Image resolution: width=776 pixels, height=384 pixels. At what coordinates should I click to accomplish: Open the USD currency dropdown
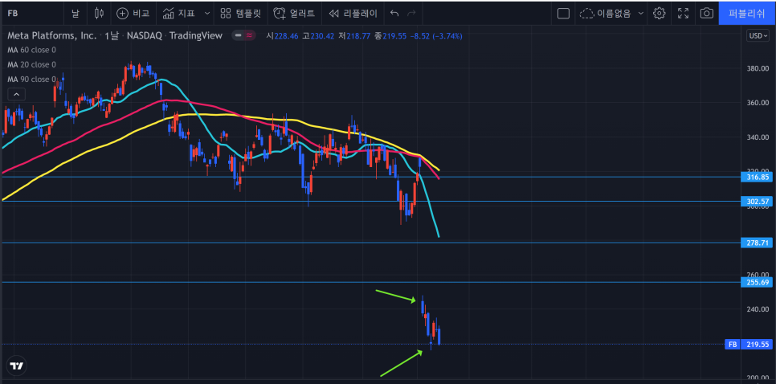758,35
